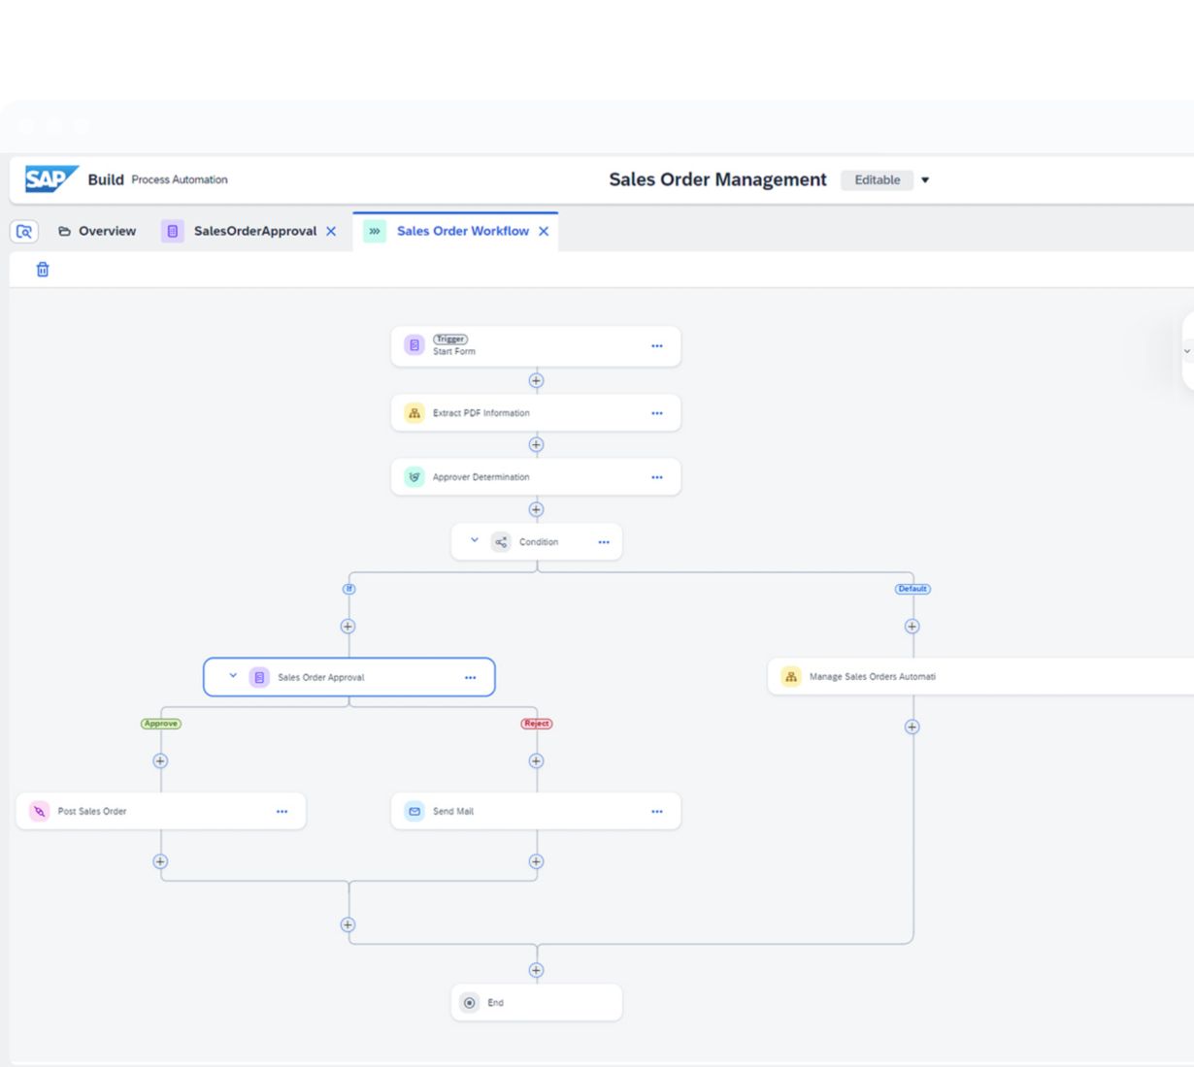Image resolution: width=1194 pixels, height=1067 pixels.
Task: Click the Send Mail envelope icon
Action: coord(415,812)
